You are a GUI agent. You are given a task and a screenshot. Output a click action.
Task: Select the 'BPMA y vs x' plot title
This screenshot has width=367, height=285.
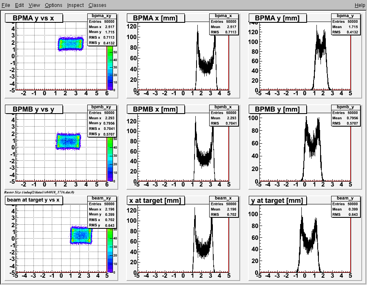pyautogui.click(x=34, y=18)
